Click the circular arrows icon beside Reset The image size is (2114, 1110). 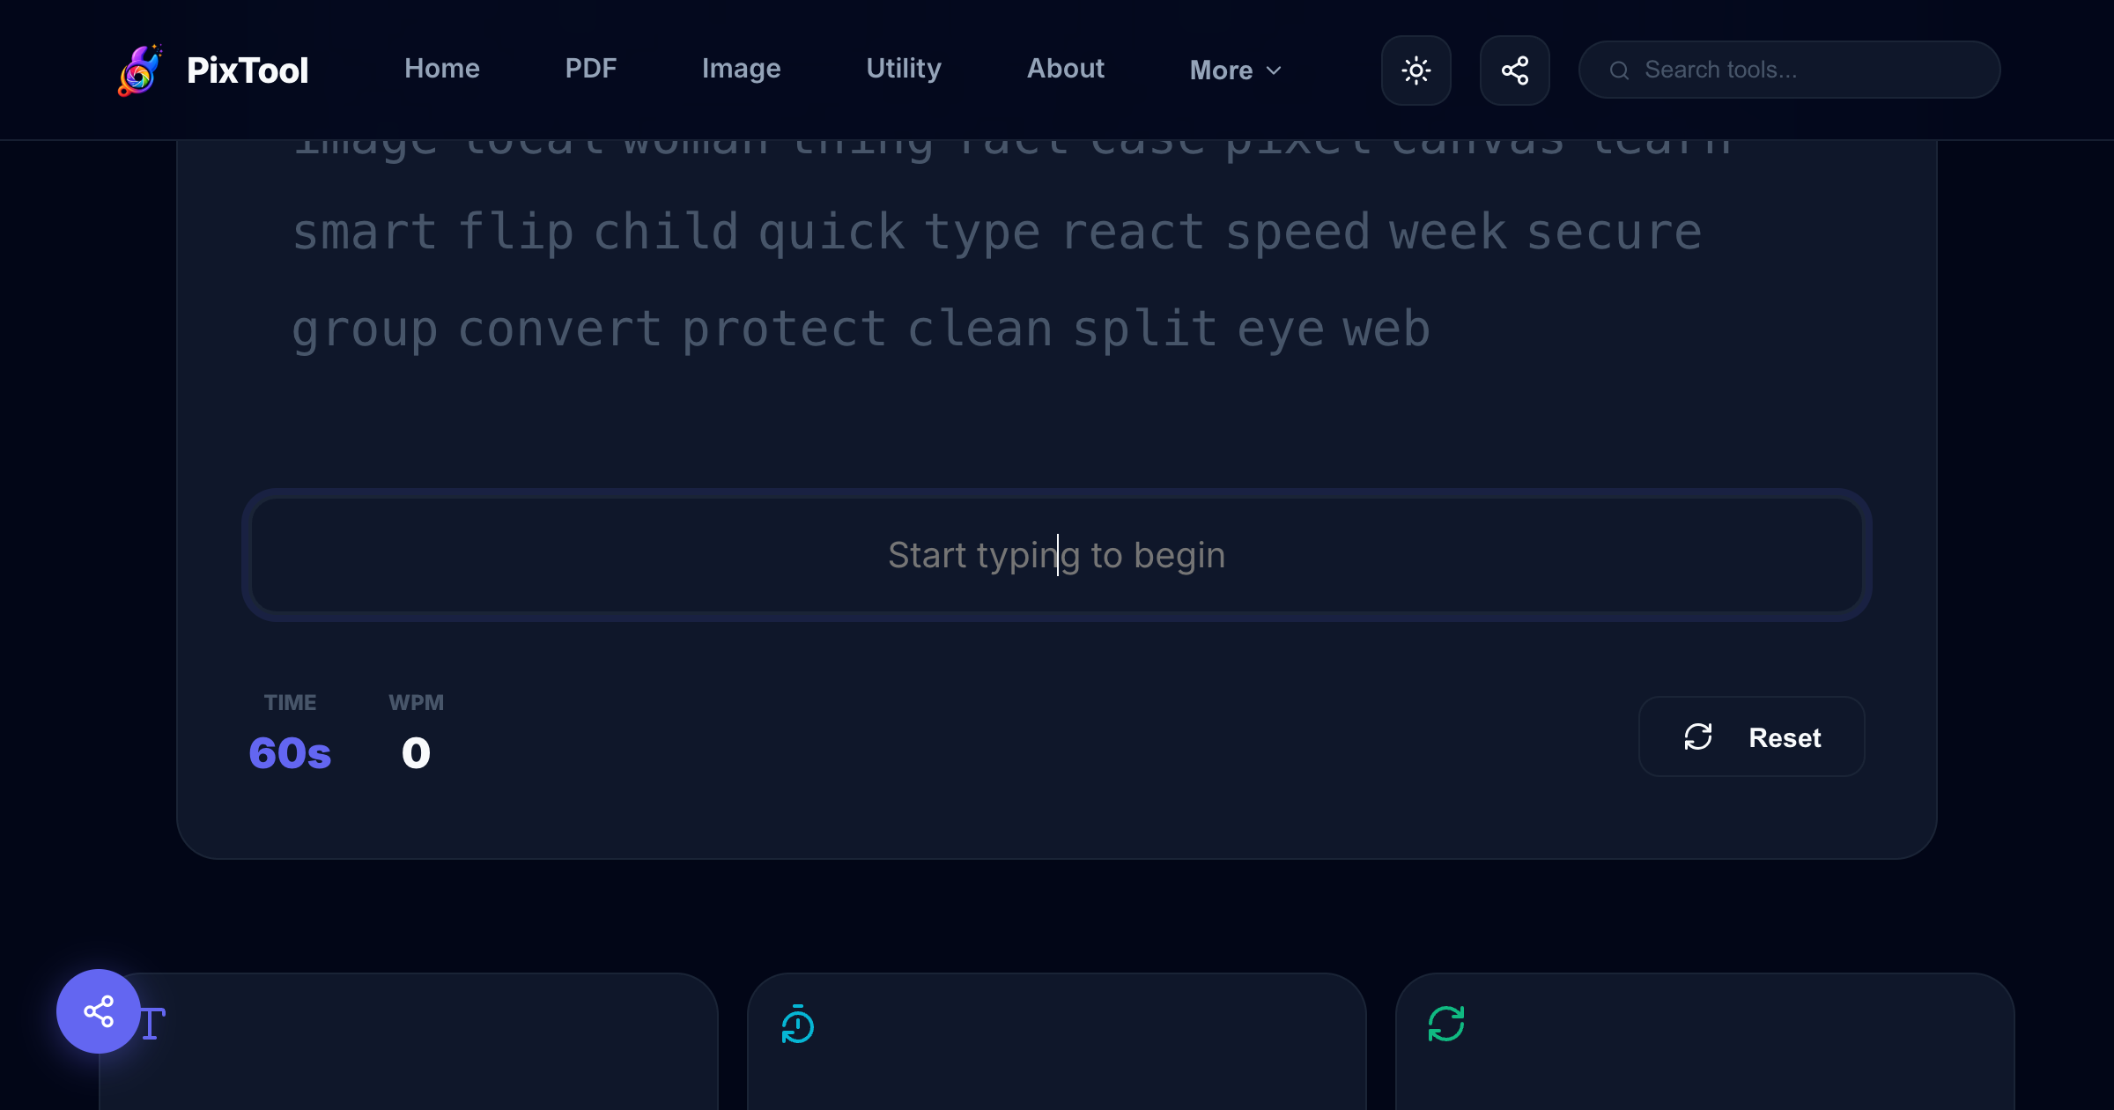[1697, 736]
